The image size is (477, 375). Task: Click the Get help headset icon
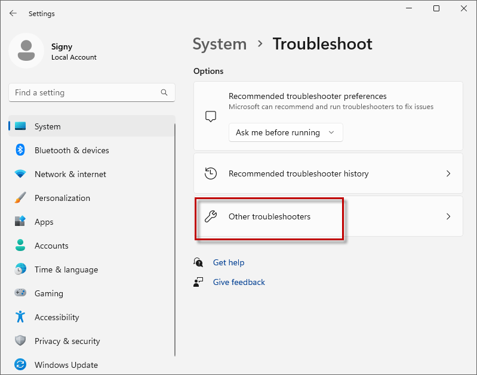tap(198, 262)
